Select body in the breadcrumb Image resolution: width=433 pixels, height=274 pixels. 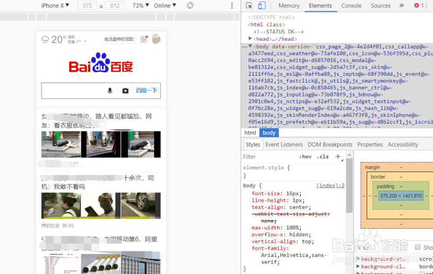click(269, 133)
